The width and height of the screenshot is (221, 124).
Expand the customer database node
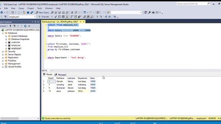pos(6,42)
